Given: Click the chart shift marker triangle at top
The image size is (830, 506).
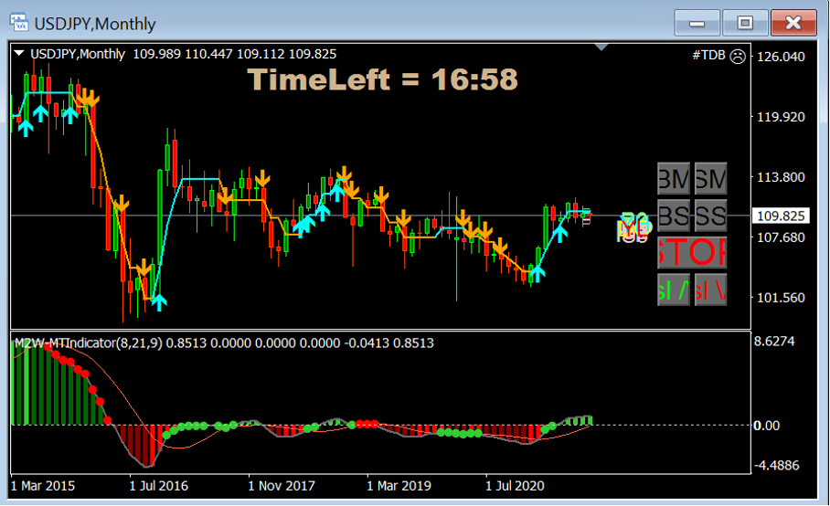Looking at the screenshot, I should 601,47.
